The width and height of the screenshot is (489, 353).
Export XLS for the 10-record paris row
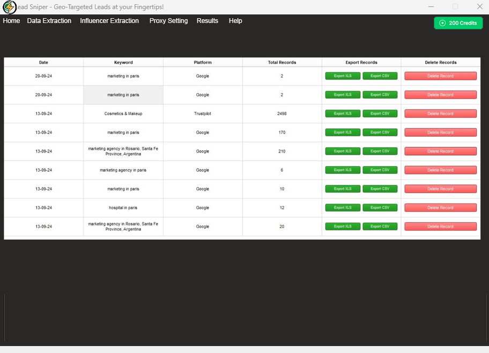pyautogui.click(x=343, y=189)
